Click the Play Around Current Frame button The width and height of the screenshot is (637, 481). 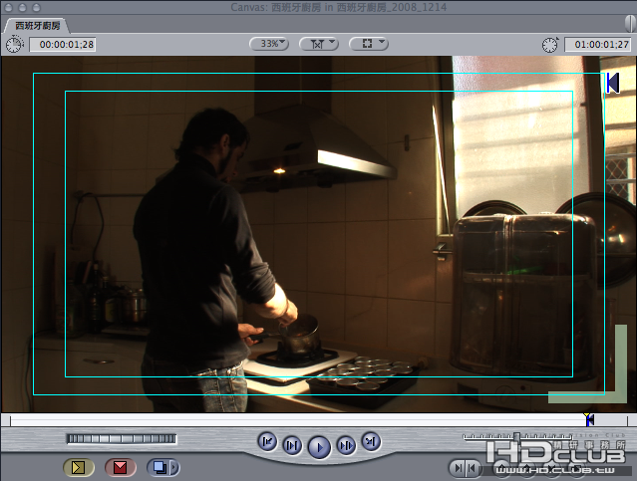346,446
